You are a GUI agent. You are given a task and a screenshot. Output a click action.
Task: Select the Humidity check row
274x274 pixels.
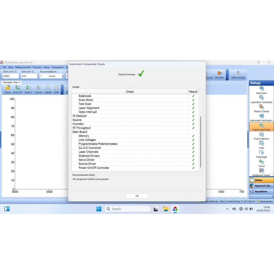pos(135,124)
